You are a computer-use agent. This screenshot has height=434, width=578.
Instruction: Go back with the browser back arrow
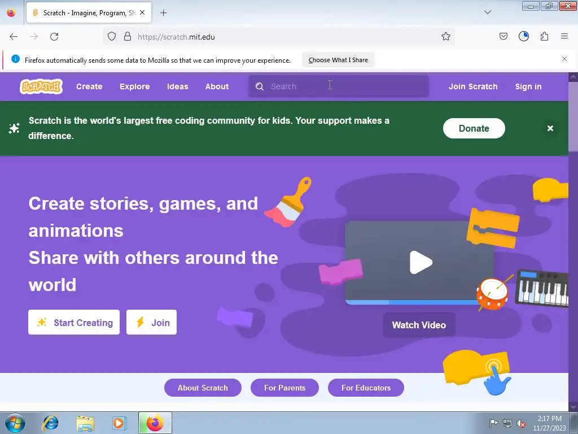14,37
